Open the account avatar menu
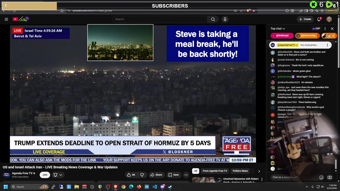Screen dimensions: 340x191 click(329, 19)
